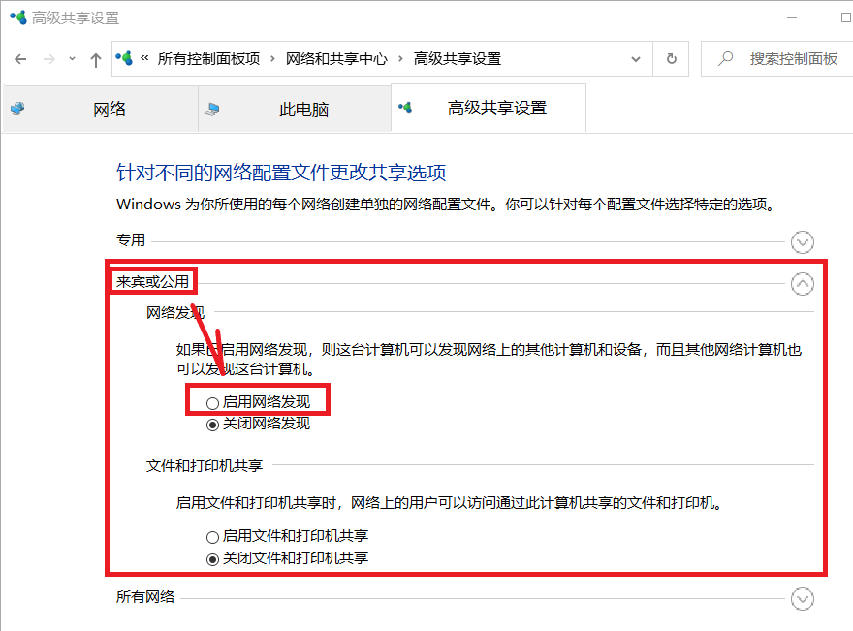Screen dimensions: 853x631
Task: Open address bar history dropdown
Action: coord(636,59)
